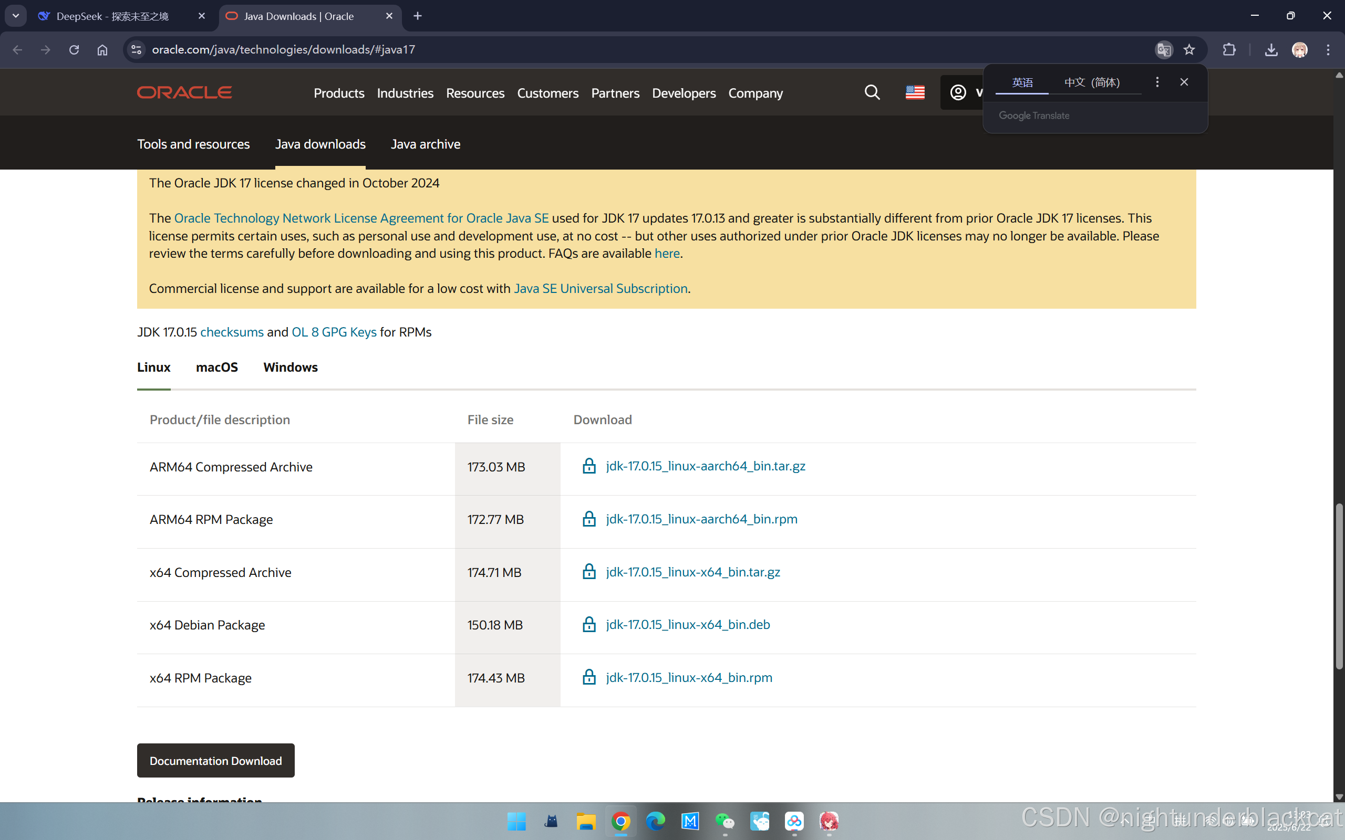Screen dimensions: 1345x840
Task: Open Chrome downloads tray icon
Action: coord(1270,49)
